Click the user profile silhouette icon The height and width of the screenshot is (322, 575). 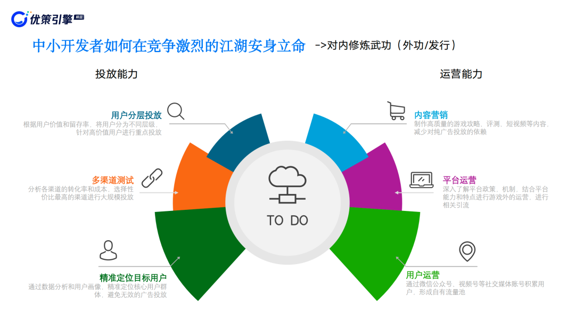108,250
